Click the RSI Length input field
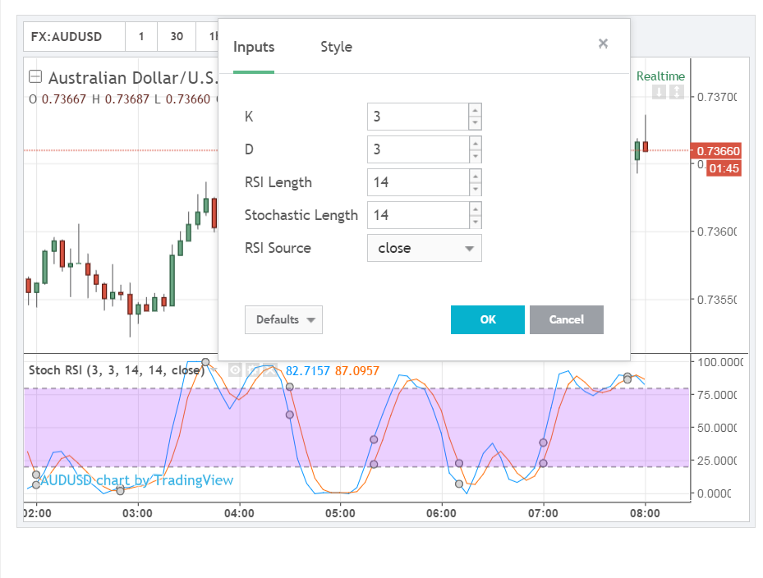 pos(418,182)
